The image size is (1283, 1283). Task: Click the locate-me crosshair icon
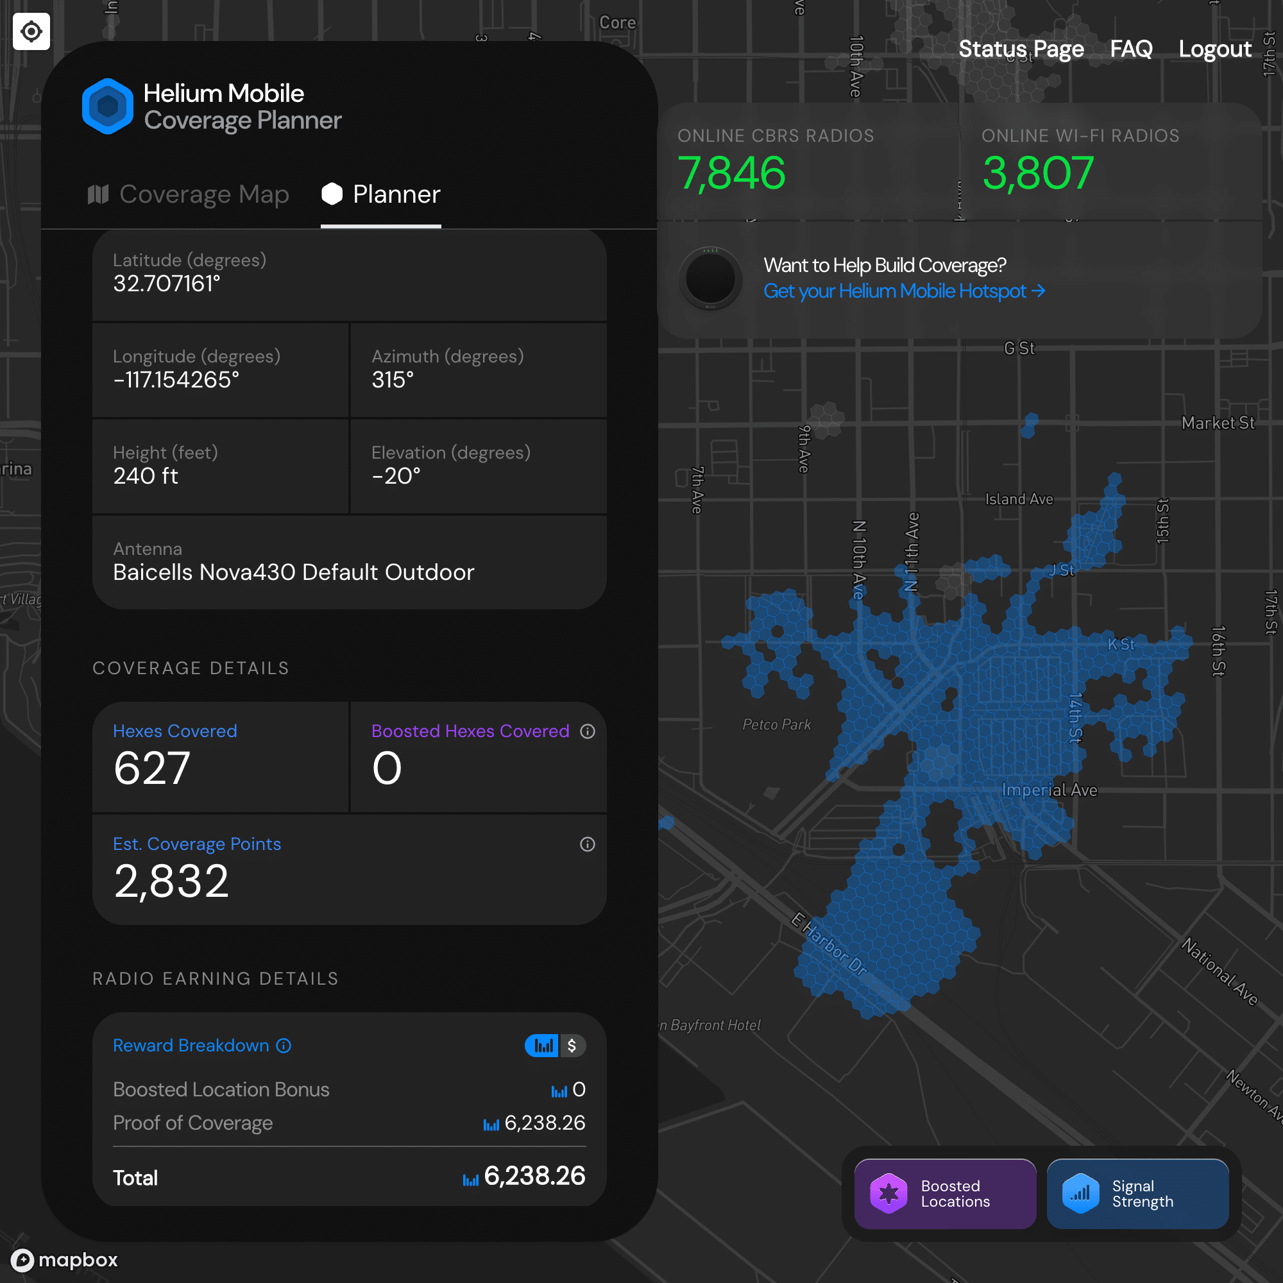pos(31,31)
